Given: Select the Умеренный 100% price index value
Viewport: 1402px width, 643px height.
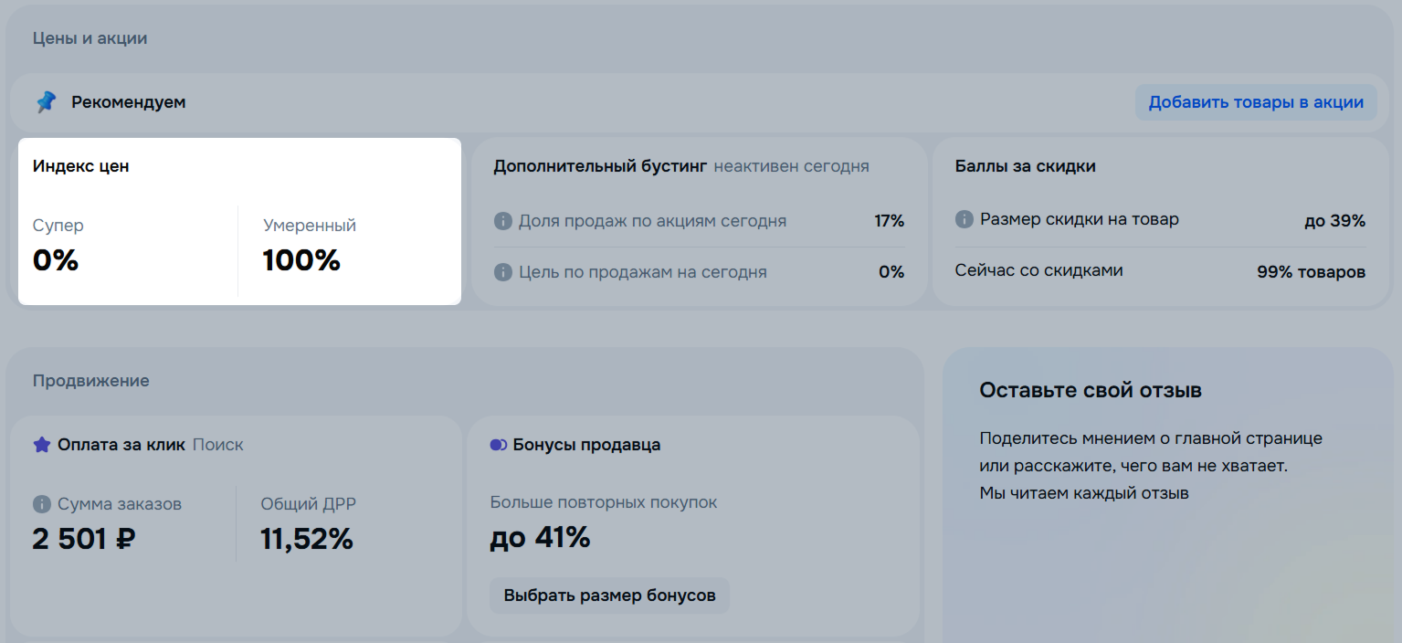Looking at the screenshot, I should tap(301, 260).
